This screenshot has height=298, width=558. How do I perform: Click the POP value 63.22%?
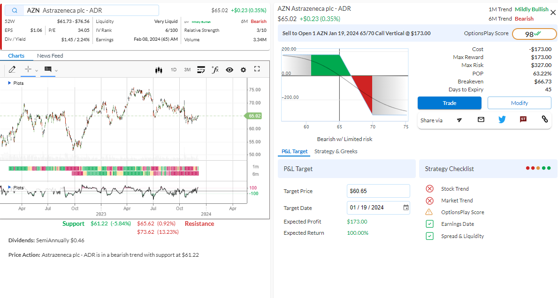click(x=543, y=74)
